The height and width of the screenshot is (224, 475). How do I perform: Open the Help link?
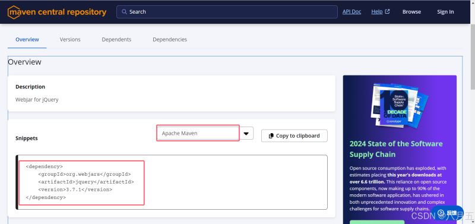coord(377,11)
